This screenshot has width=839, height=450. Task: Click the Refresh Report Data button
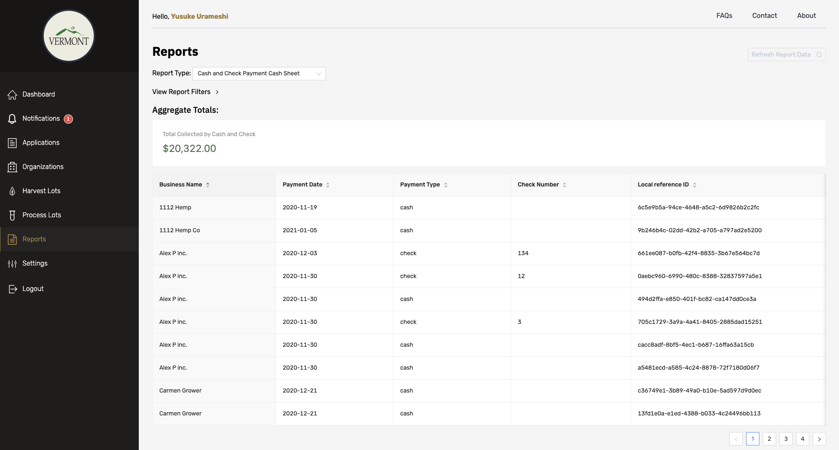pyautogui.click(x=786, y=55)
